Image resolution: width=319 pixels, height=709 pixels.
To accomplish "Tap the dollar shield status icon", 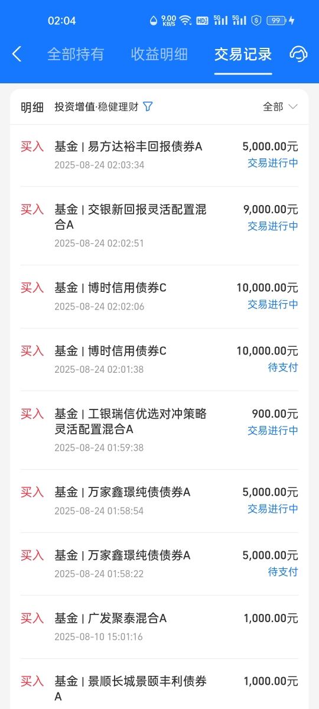I will click(x=256, y=20).
